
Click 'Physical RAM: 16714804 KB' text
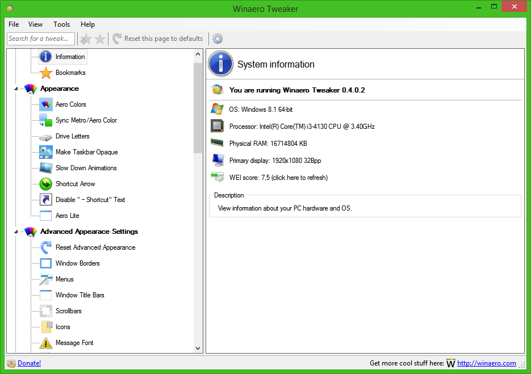coord(268,144)
